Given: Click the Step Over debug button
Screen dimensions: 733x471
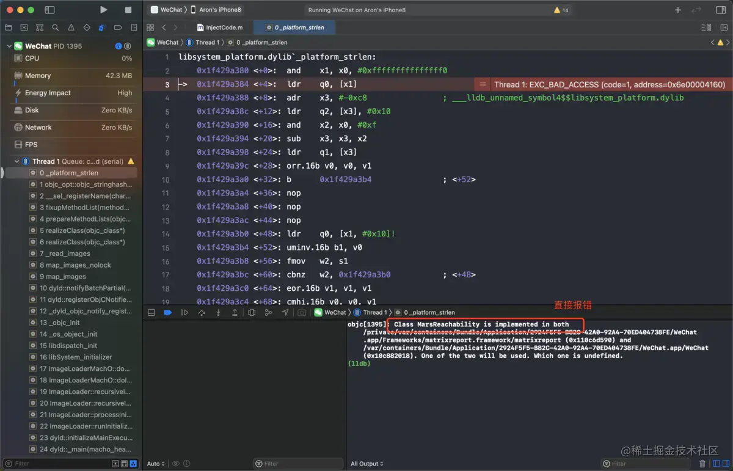Looking at the screenshot, I should (202, 312).
